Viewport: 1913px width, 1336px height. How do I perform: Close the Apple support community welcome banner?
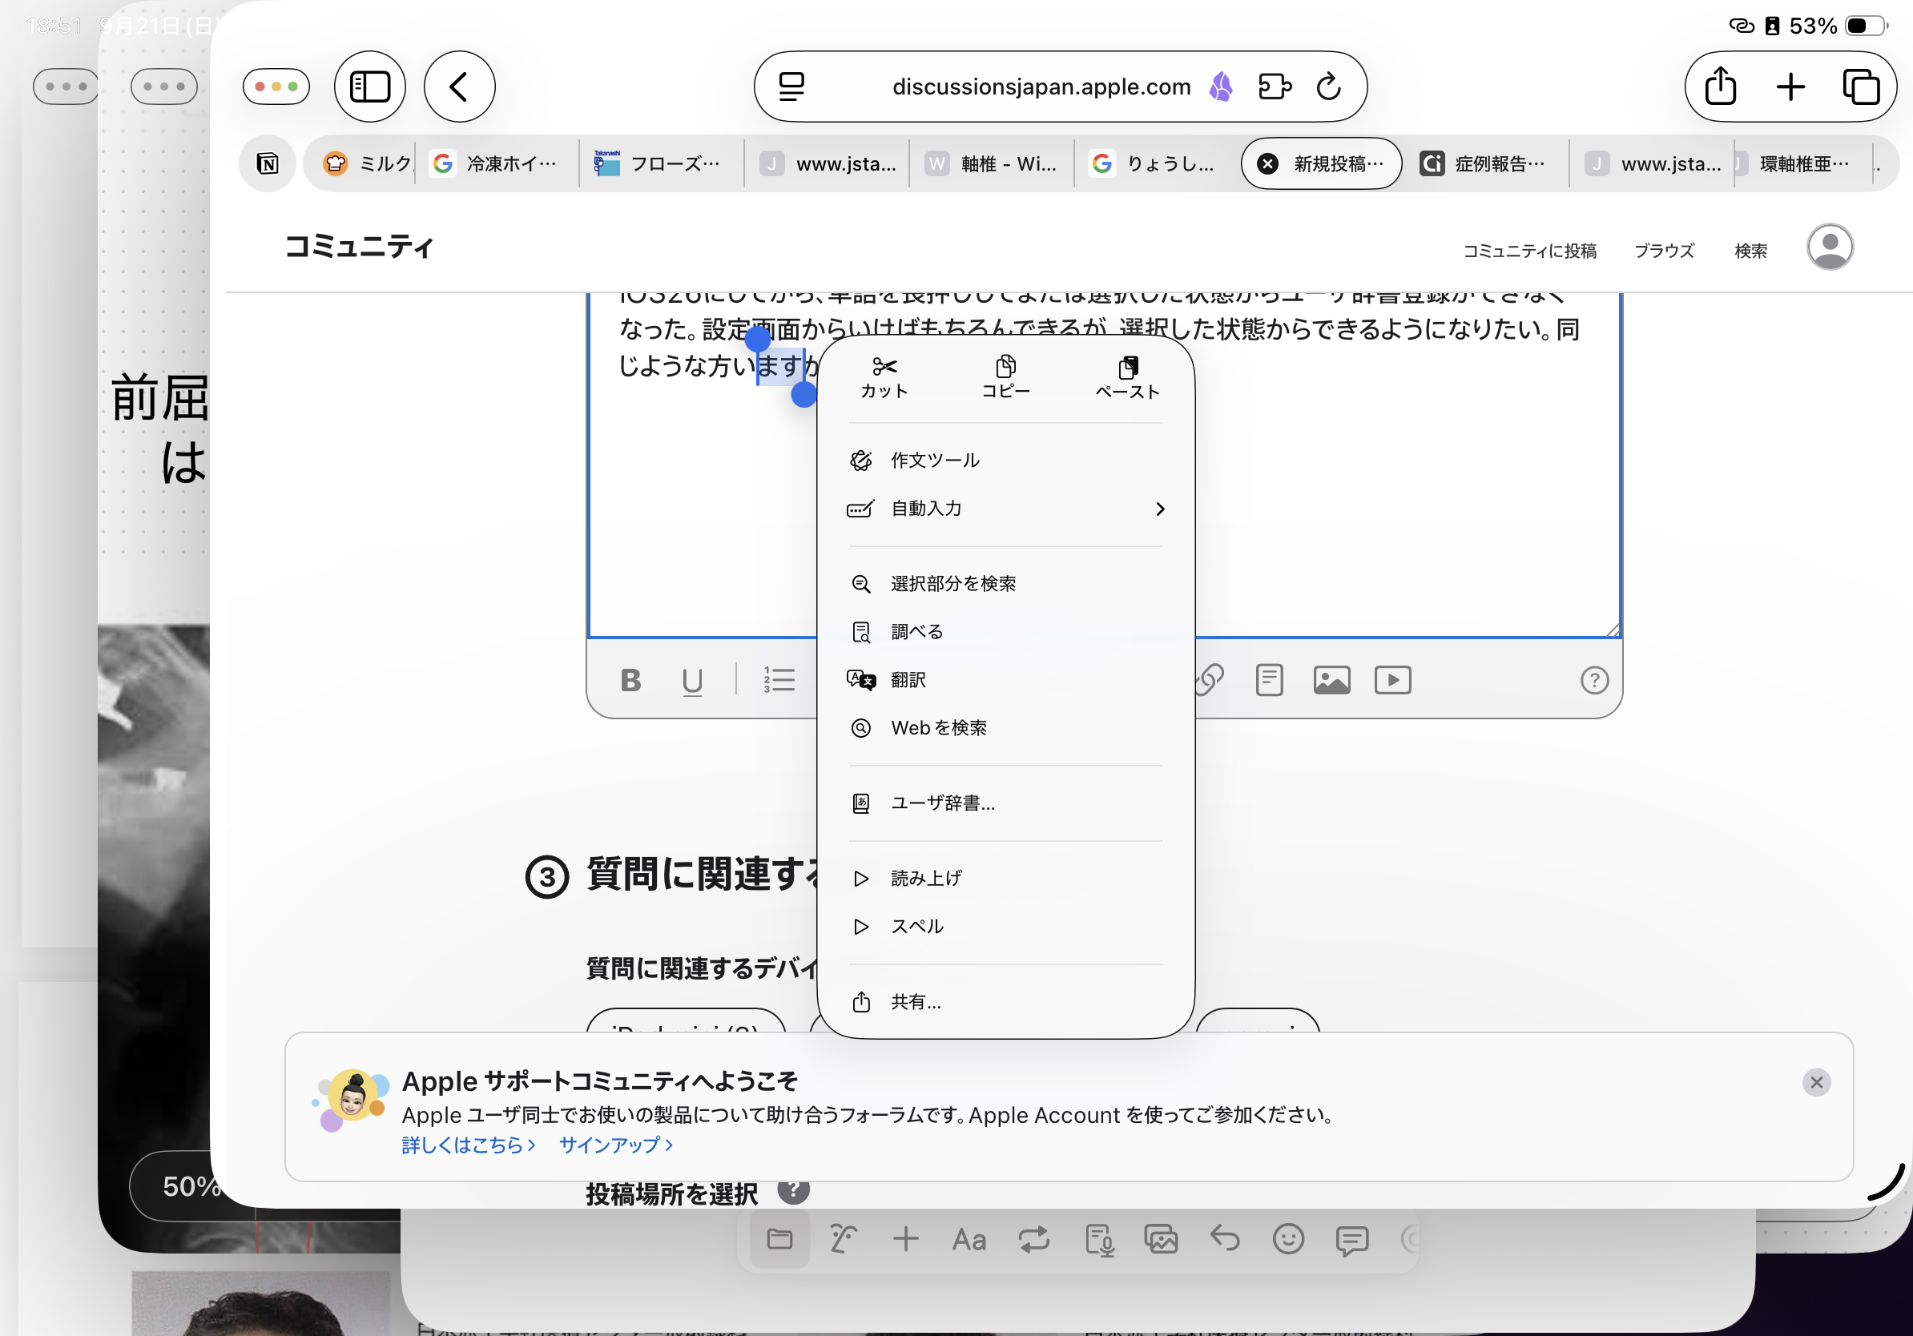pyautogui.click(x=1816, y=1082)
